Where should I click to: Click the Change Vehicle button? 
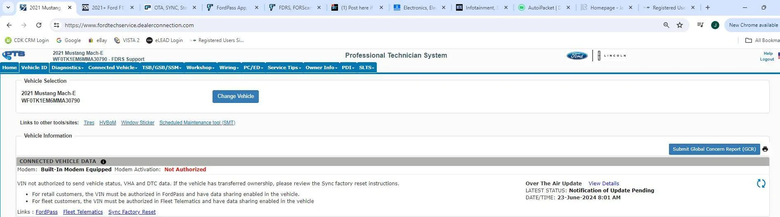[x=236, y=96]
